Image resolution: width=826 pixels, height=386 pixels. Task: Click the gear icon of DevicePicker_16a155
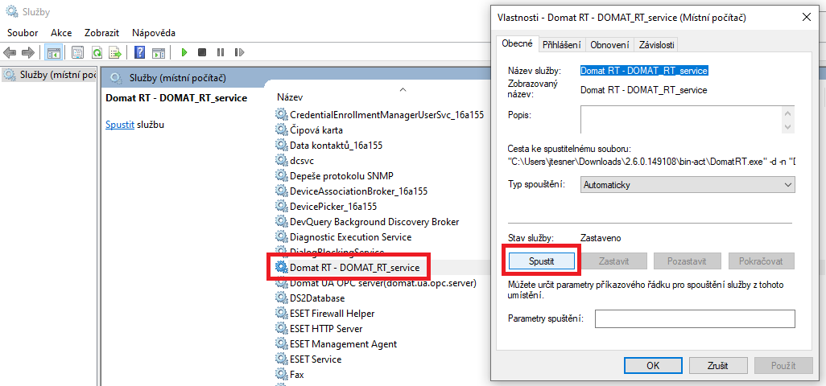282,206
